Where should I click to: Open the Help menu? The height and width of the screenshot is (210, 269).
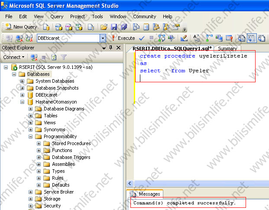point(168,16)
